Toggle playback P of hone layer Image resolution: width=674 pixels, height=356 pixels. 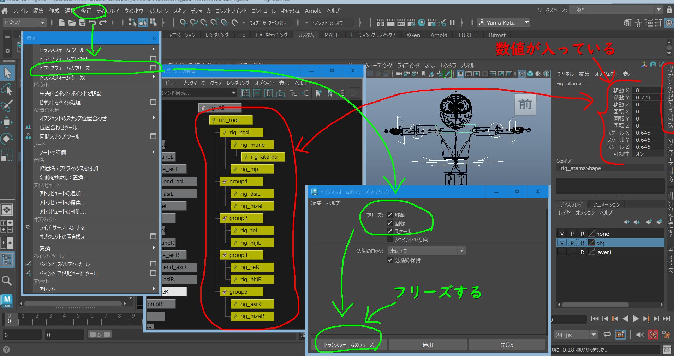[x=572, y=234]
